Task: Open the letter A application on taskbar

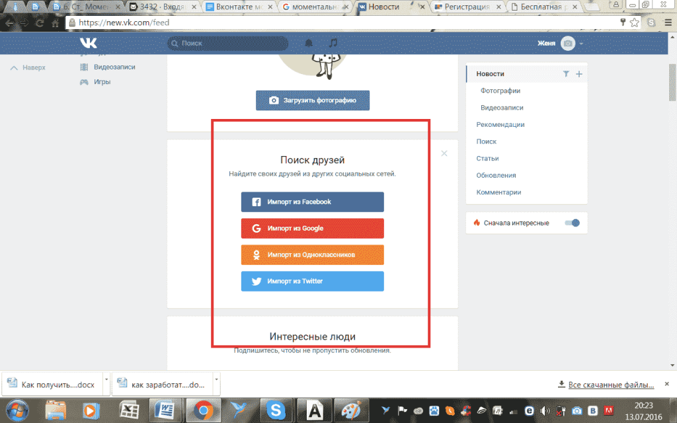Action: [315, 410]
